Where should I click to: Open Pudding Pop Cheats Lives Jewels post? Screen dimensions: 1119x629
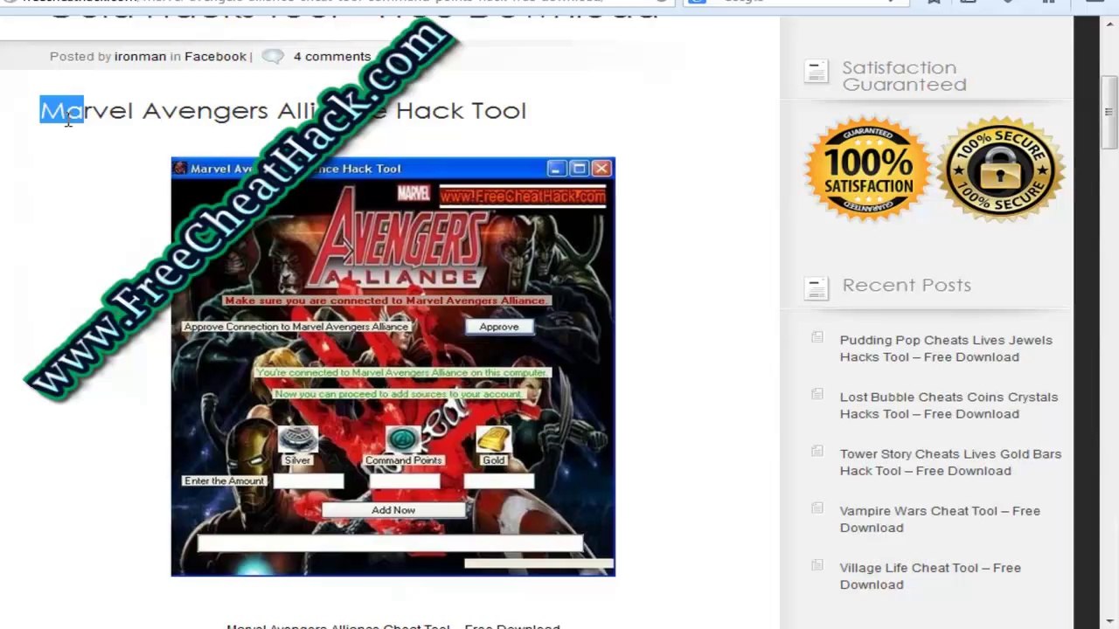point(946,349)
